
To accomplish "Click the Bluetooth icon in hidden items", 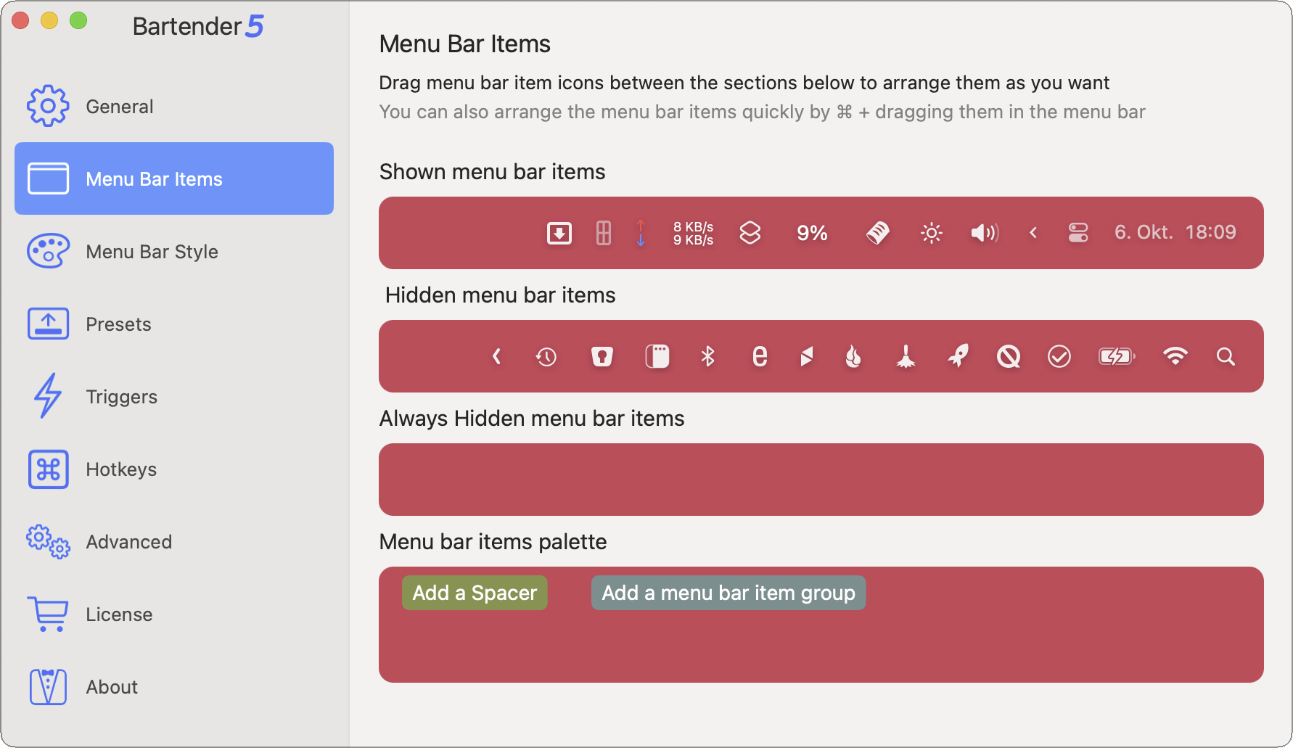I will pos(707,356).
